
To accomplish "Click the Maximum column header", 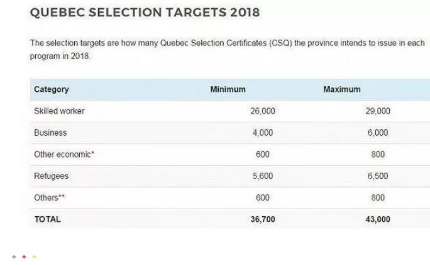I will [342, 89].
